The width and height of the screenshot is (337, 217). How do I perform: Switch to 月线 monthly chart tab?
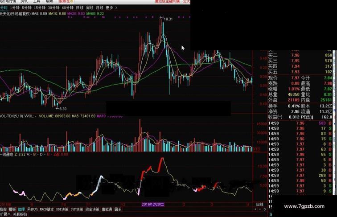[x=99, y=8]
